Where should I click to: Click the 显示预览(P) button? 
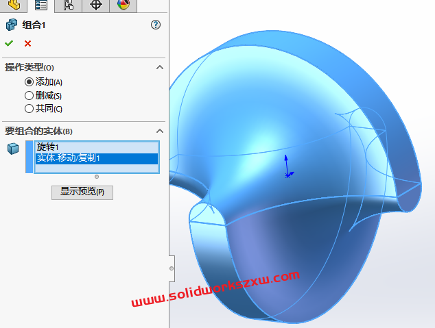(82, 192)
